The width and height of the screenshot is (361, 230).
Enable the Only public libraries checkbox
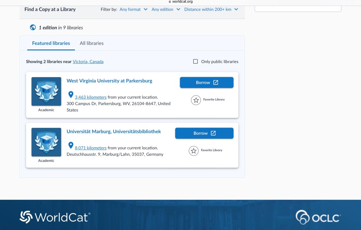point(195,61)
